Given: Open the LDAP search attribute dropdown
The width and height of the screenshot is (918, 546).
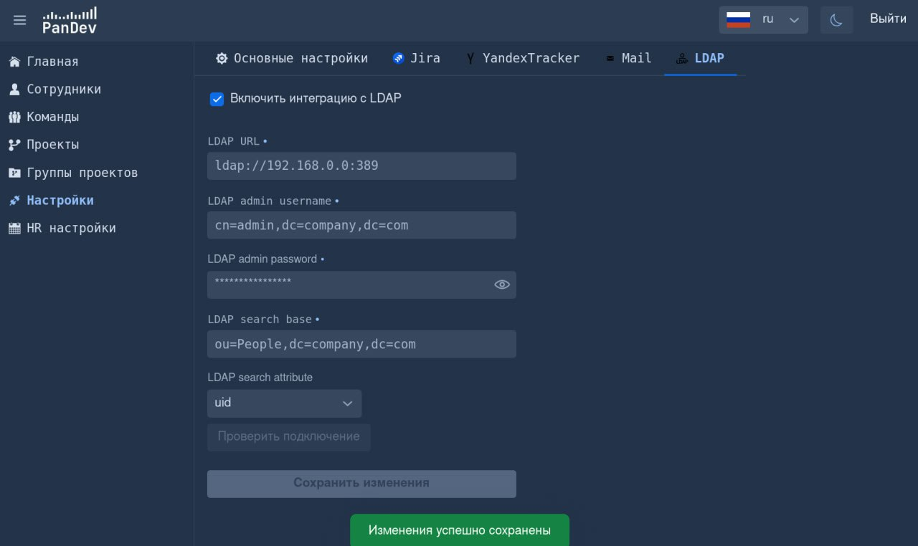Looking at the screenshot, I should [x=284, y=403].
